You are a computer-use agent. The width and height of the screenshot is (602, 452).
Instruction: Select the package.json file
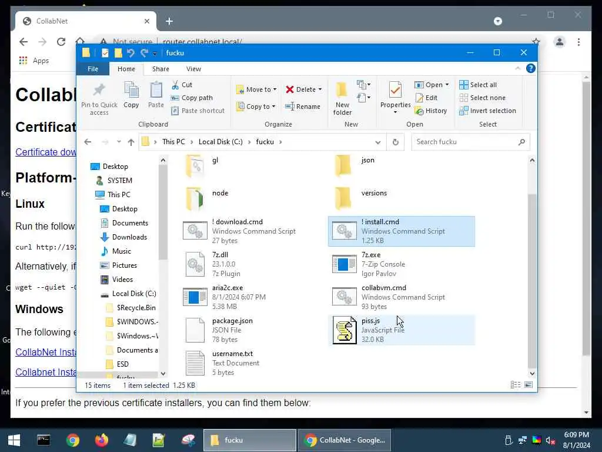pyautogui.click(x=253, y=330)
